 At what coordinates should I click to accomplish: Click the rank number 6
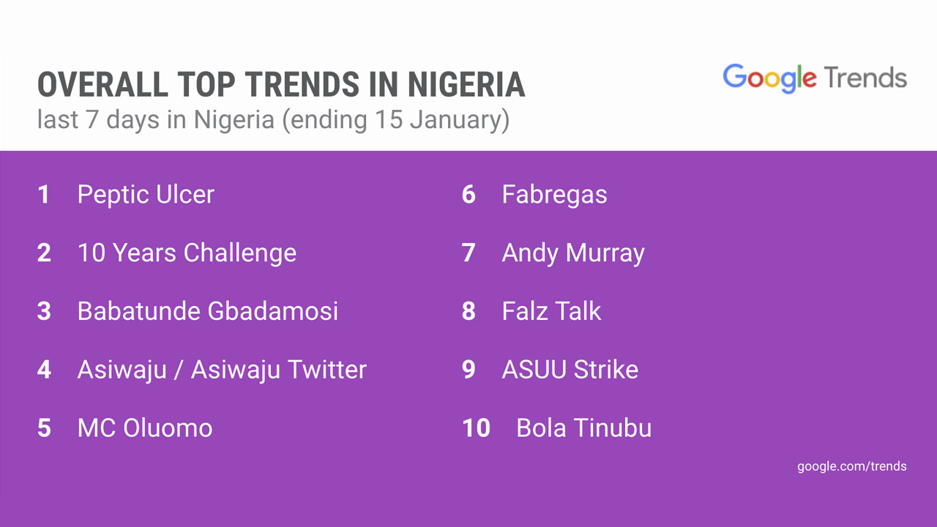point(468,195)
